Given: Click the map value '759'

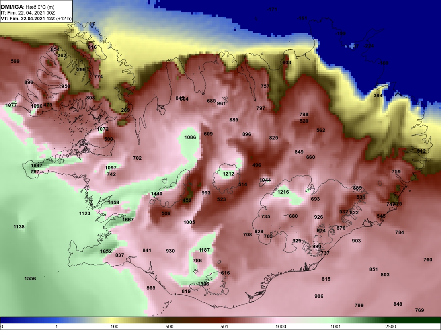Looking at the screenshot, I should coord(396,172).
